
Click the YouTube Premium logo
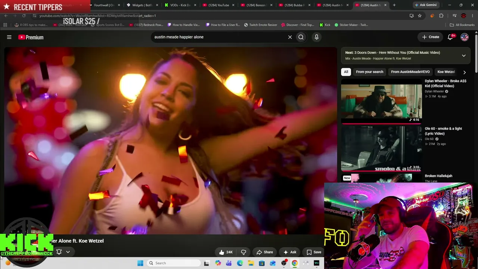pos(31,37)
